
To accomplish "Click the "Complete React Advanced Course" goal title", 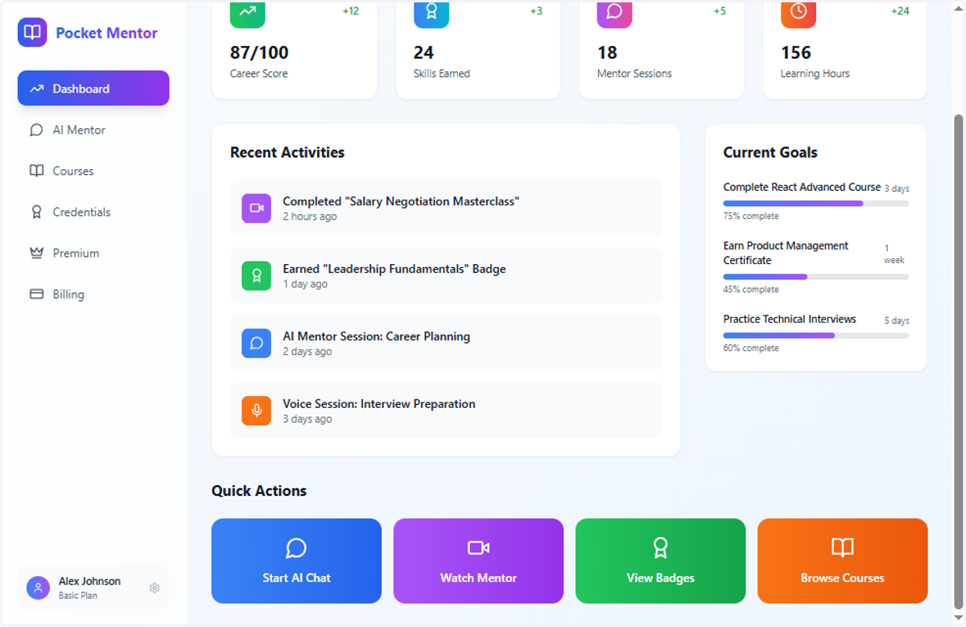I will [802, 187].
